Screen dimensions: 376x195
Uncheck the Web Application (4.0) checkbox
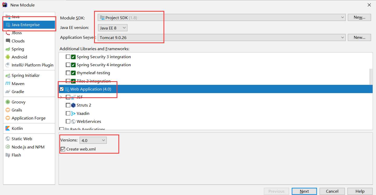(x=62, y=89)
